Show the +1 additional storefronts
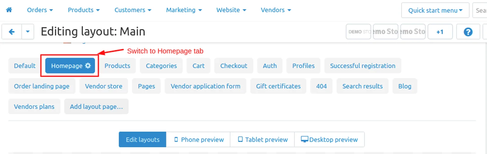This screenshot has height=154, width=487. pyautogui.click(x=440, y=32)
